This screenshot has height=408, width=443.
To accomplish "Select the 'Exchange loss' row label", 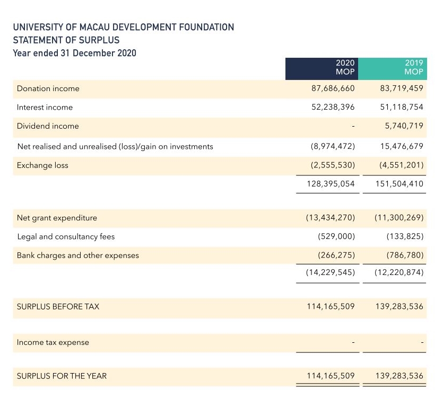I will [42, 165].
